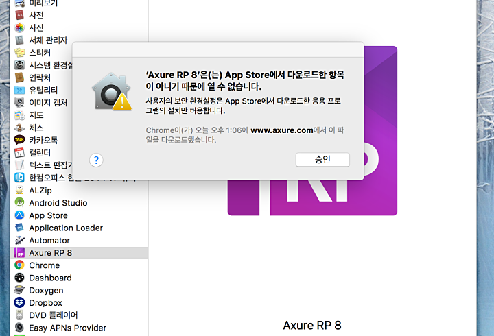
Task: Select the 스티커 Stickies icon
Action: tap(19, 53)
